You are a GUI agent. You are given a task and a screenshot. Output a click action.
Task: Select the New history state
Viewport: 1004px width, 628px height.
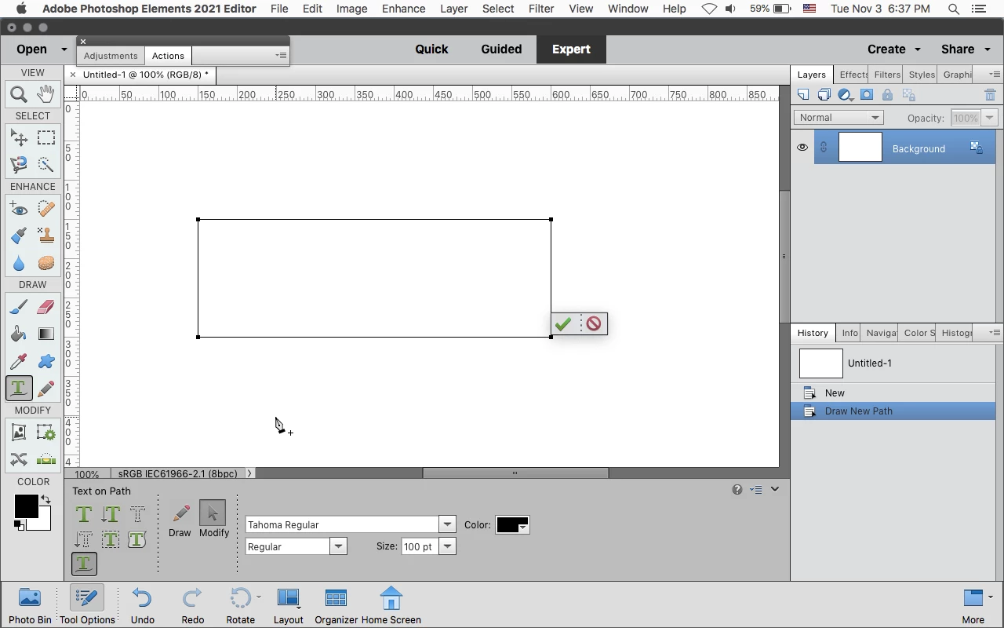[893, 392]
